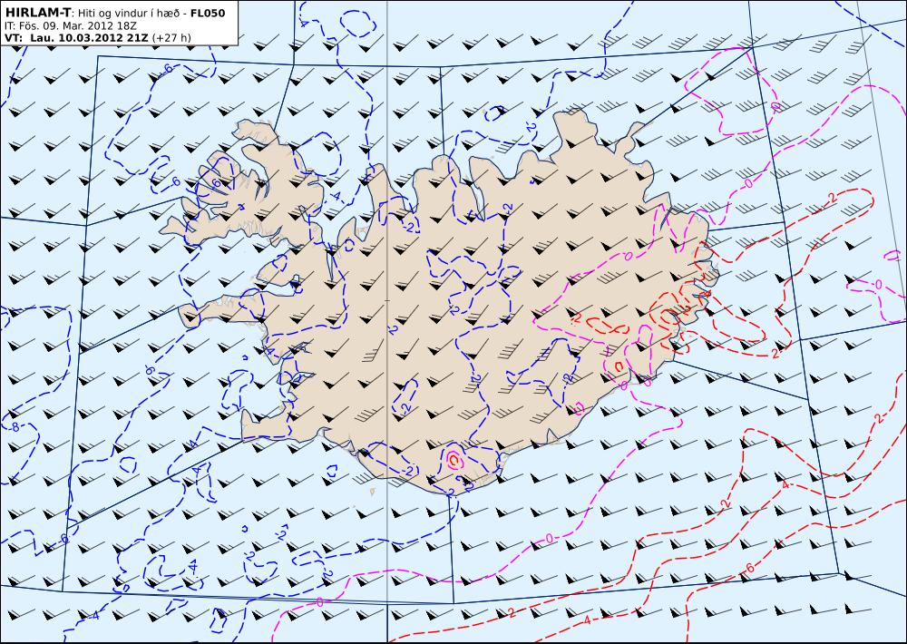
Task: Click the red '6' isotherm label
Action: (x=750, y=569)
